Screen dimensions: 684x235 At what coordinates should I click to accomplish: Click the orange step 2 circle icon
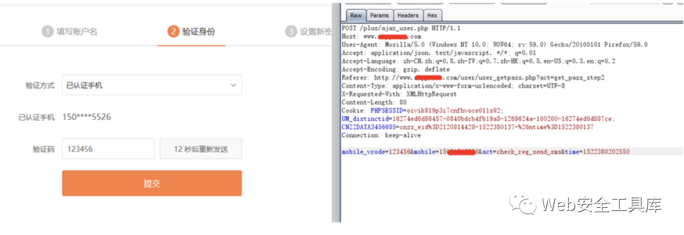tap(173, 32)
